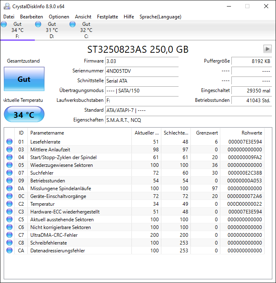Image resolution: width=276 pixels, height=283 pixels.
Task: Click status orb for Wiederzugewiesene Sektoren row
Action: (x=9, y=165)
